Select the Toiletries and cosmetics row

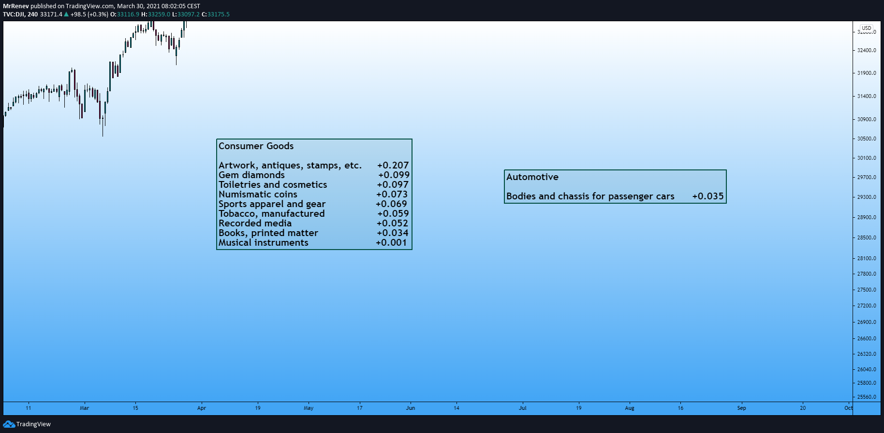[313, 185]
